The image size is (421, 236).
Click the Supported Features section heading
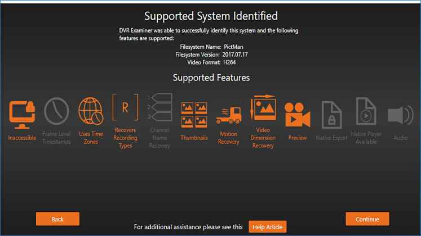tap(211, 78)
